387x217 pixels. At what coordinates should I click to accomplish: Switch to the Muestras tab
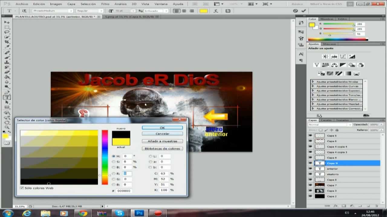(x=327, y=19)
